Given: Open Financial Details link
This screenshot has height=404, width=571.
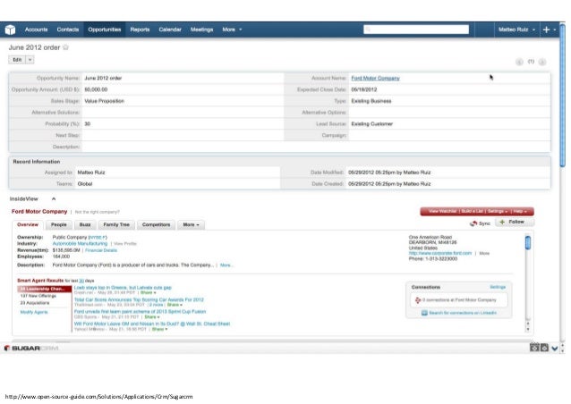Looking at the screenshot, I should pos(101,250).
